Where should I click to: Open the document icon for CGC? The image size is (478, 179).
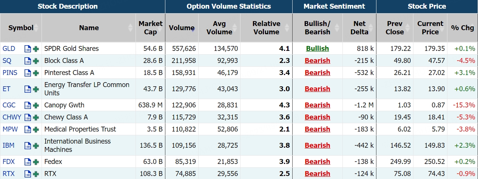pos(28,105)
